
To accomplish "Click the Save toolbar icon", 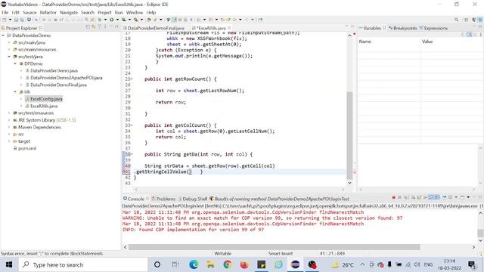I will [x=17, y=20].
